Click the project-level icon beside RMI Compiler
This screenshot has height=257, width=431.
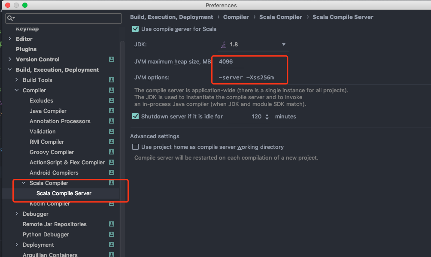(112, 142)
